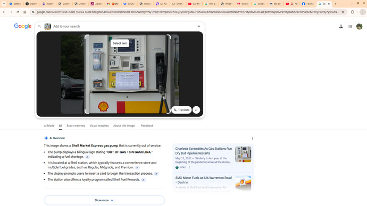Reload the current page
Screen dimensions: 367x206
tap(18, 12)
